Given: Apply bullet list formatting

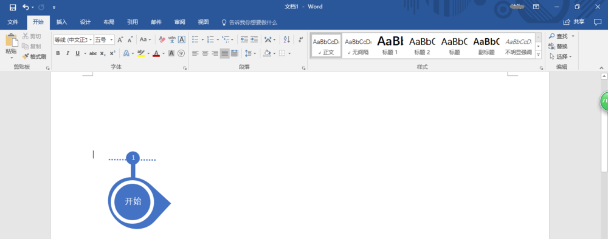Looking at the screenshot, I should [x=195, y=39].
